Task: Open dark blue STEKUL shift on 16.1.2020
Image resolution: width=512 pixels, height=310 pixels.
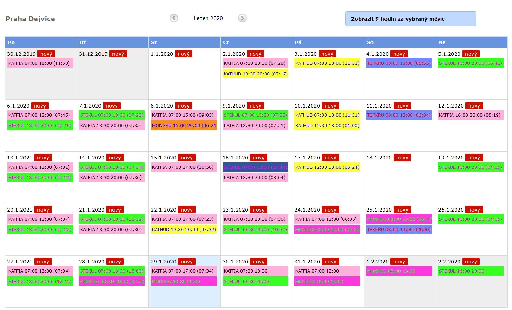Action: [255, 167]
